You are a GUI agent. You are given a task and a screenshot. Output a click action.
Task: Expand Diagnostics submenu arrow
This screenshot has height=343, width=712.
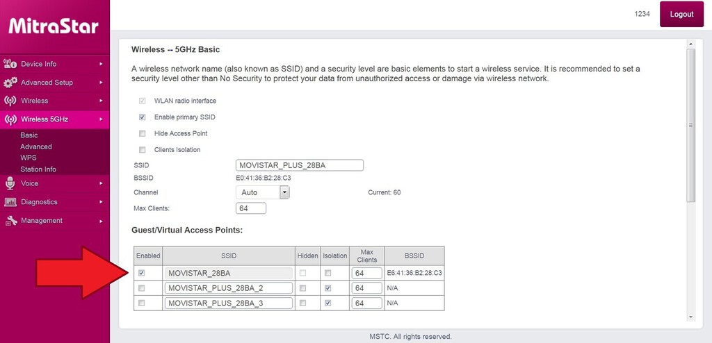pyautogui.click(x=102, y=202)
